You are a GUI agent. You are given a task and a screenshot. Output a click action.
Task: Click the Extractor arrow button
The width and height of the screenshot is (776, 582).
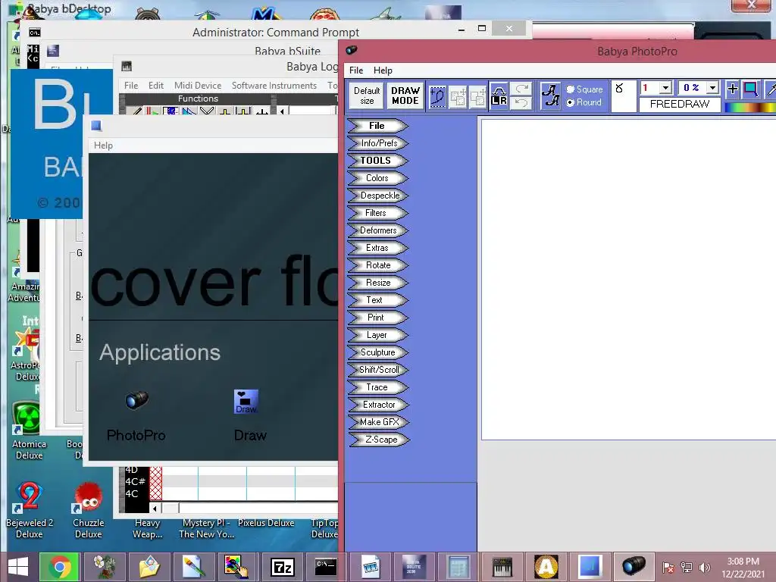(377, 405)
